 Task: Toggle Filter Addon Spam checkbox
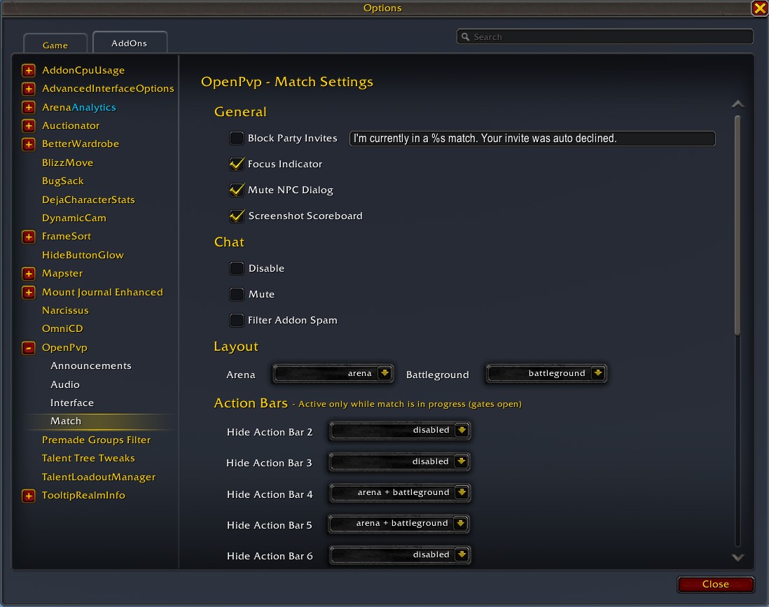tap(237, 320)
